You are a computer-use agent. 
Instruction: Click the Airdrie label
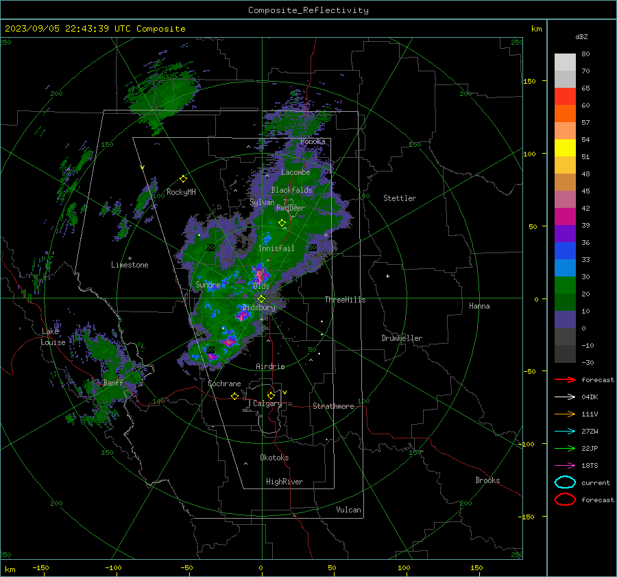(x=270, y=366)
